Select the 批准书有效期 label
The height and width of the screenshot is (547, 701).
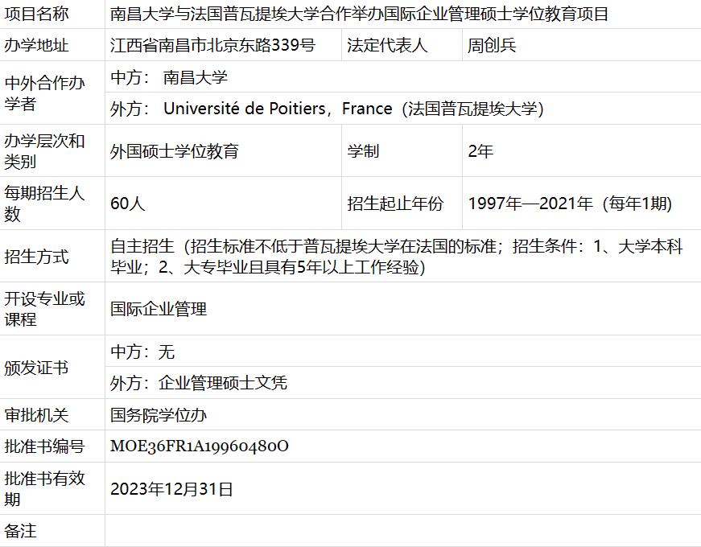[x=44, y=488]
